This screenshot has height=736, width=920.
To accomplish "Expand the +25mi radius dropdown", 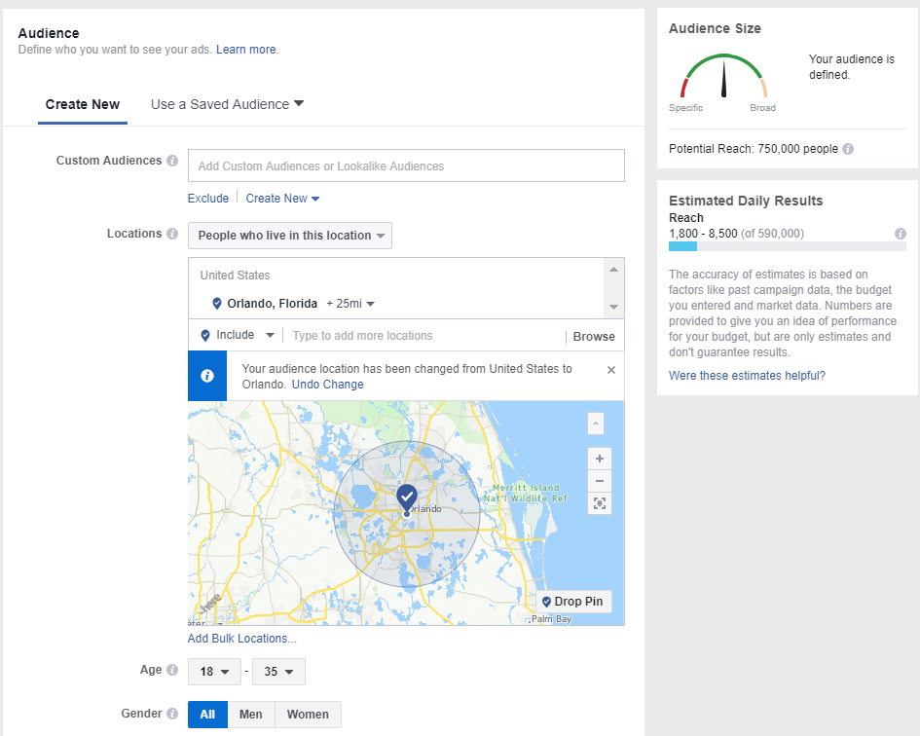I will pyautogui.click(x=350, y=304).
